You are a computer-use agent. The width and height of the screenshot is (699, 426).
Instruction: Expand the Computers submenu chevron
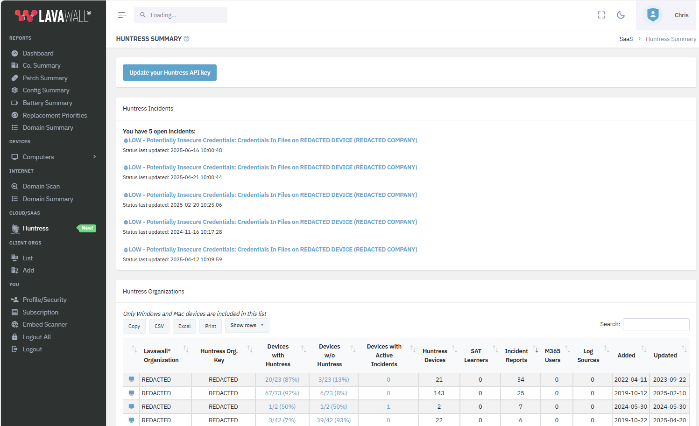tap(94, 157)
